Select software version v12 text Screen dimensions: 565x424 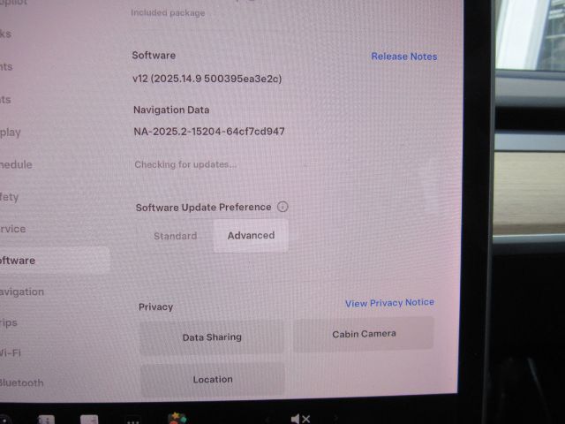(x=207, y=79)
